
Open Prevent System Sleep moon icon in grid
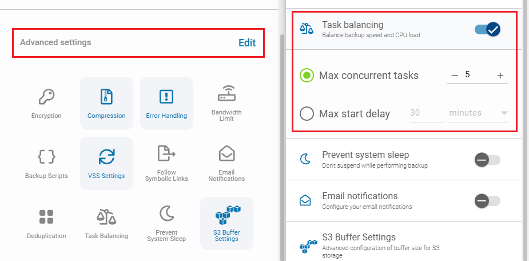coord(166,213)
